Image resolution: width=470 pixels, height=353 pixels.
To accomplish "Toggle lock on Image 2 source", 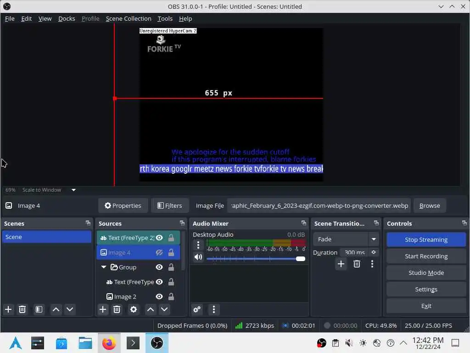I will click(x=171, y=296).
